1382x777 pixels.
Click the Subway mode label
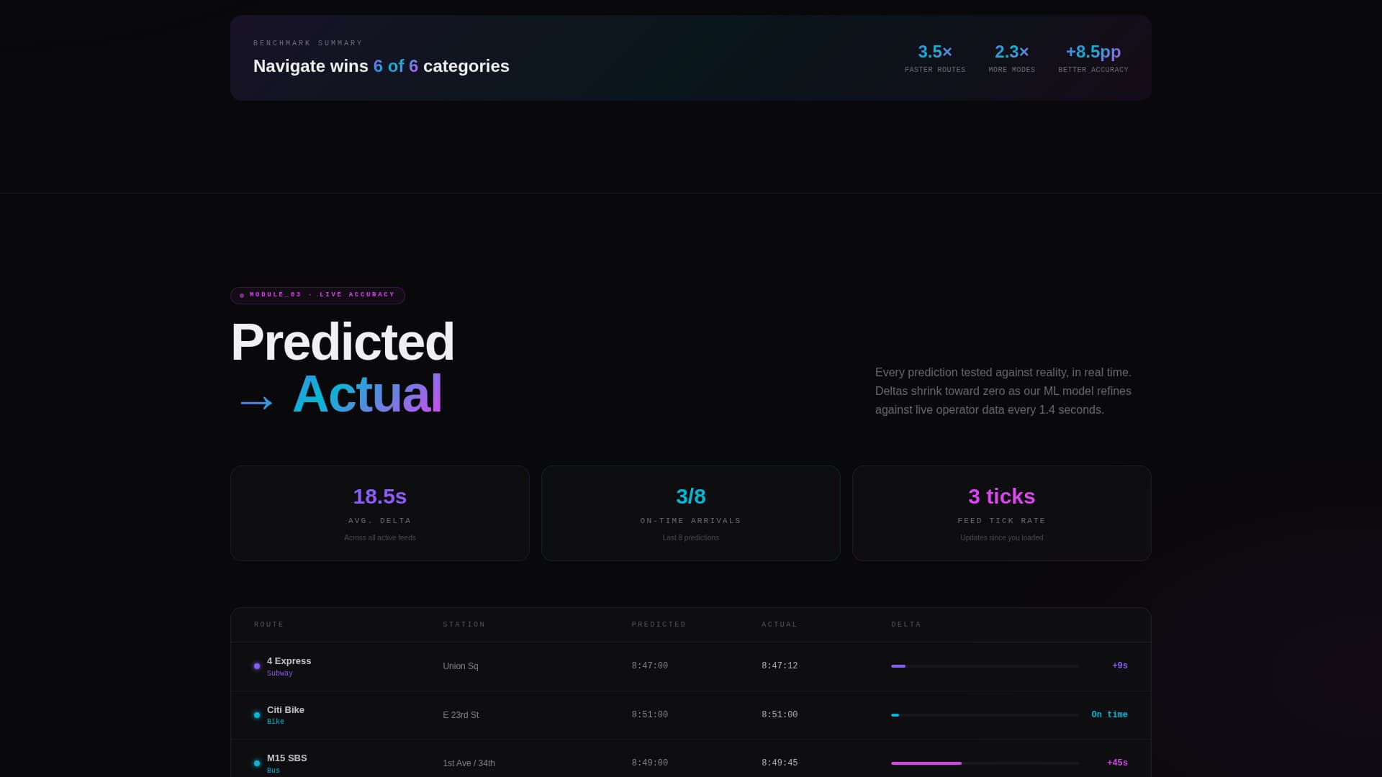pos(280,674)
